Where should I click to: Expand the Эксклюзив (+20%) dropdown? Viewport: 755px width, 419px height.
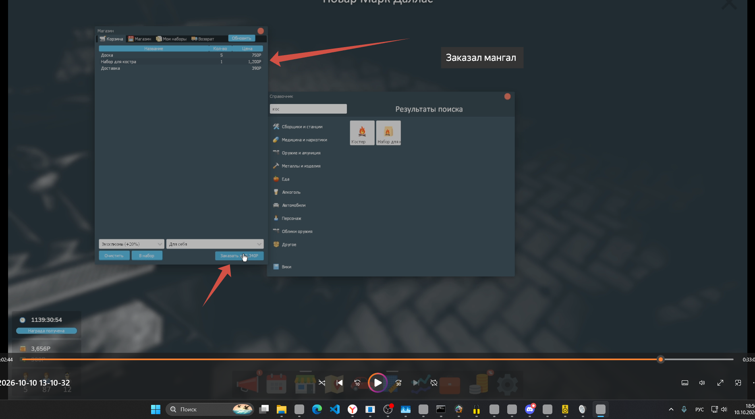(x=131, y=244)
